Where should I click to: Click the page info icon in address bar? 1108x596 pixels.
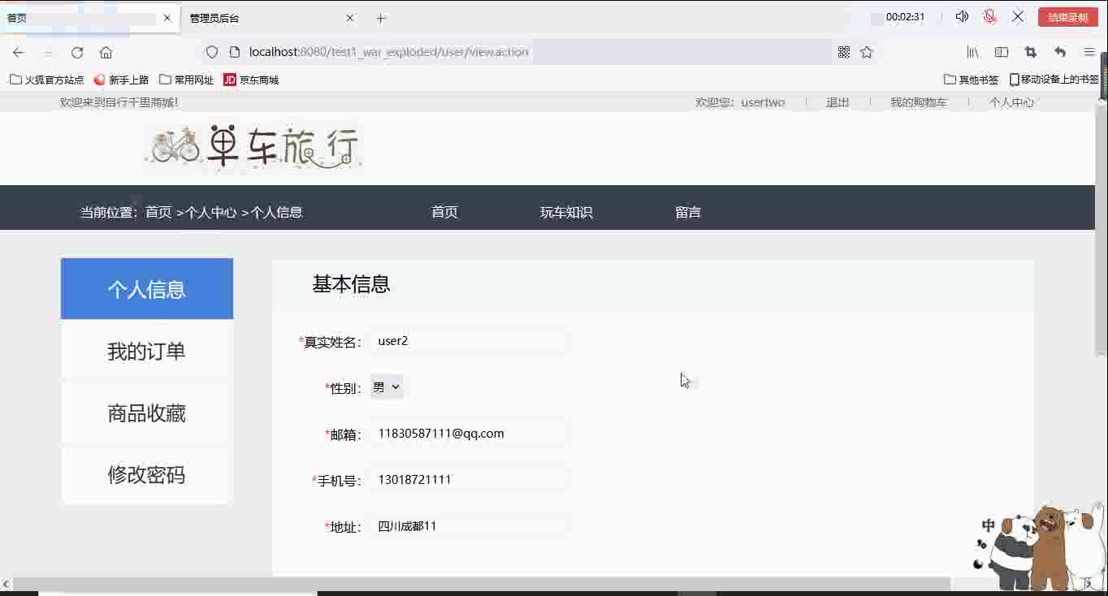(235, 52)
